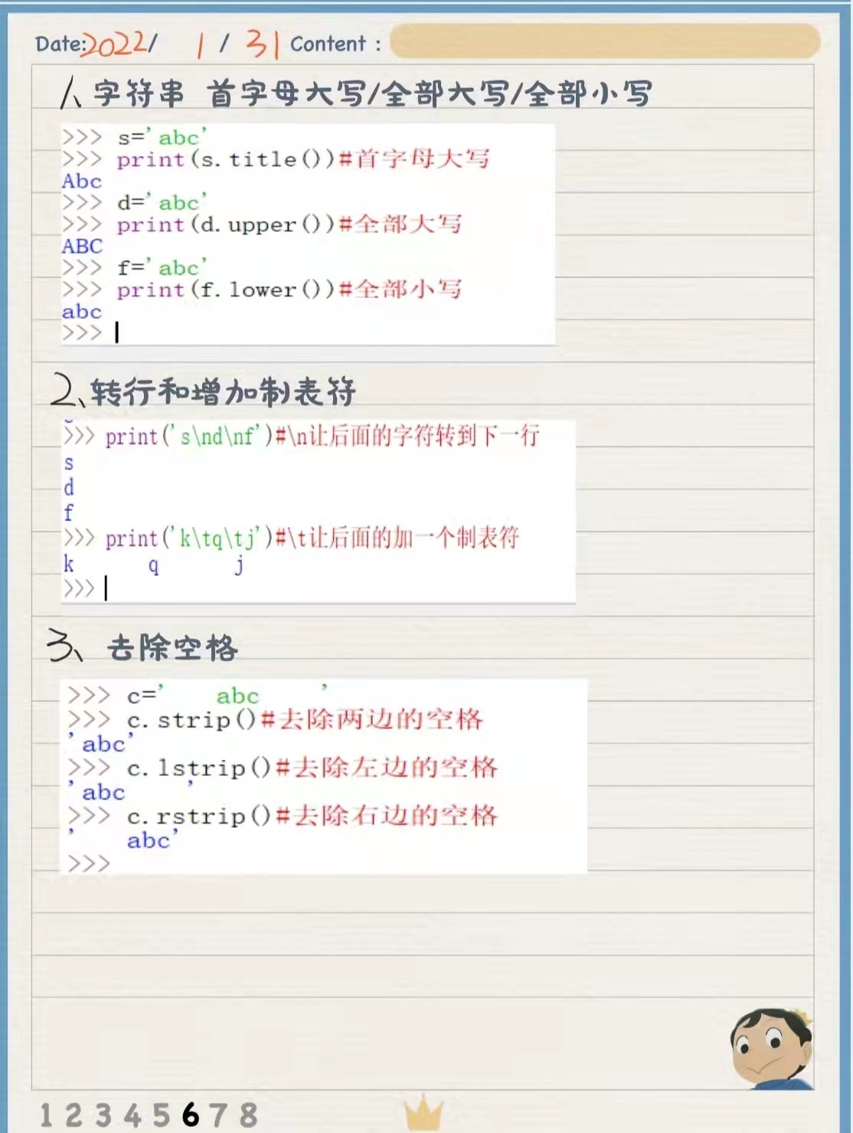
Task: Open the newline and tab code screenshot
Action: [x=318, y=511]
